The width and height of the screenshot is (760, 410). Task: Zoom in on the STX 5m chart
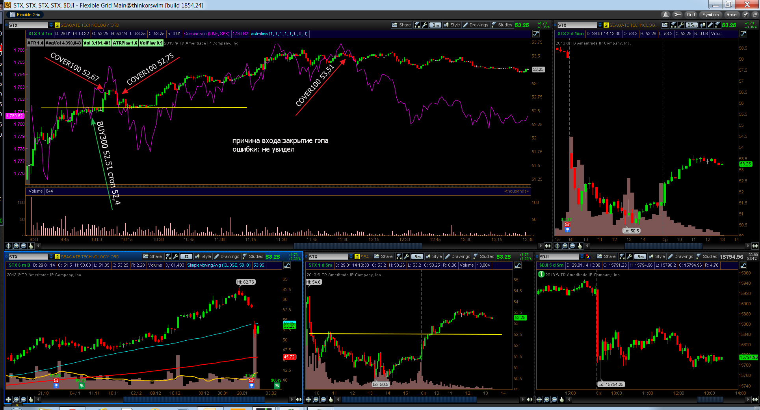coord(316,399)
